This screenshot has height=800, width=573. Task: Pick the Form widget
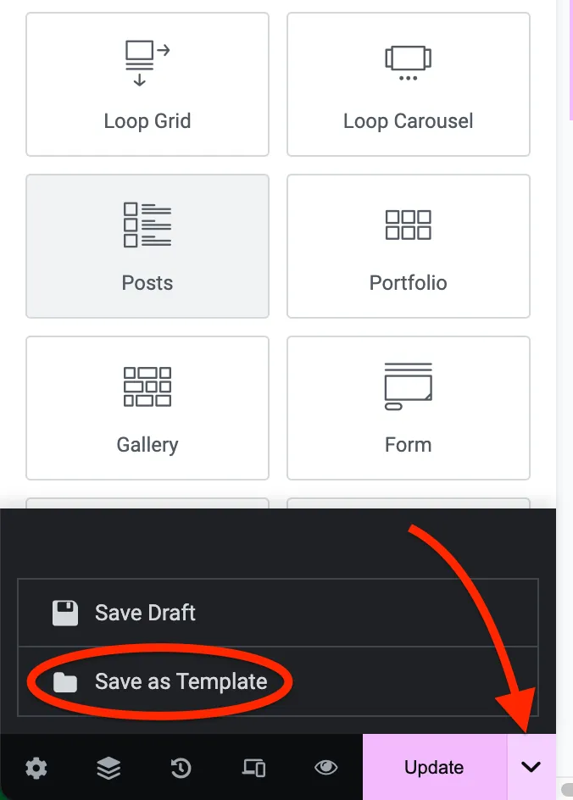coord(409,408)
